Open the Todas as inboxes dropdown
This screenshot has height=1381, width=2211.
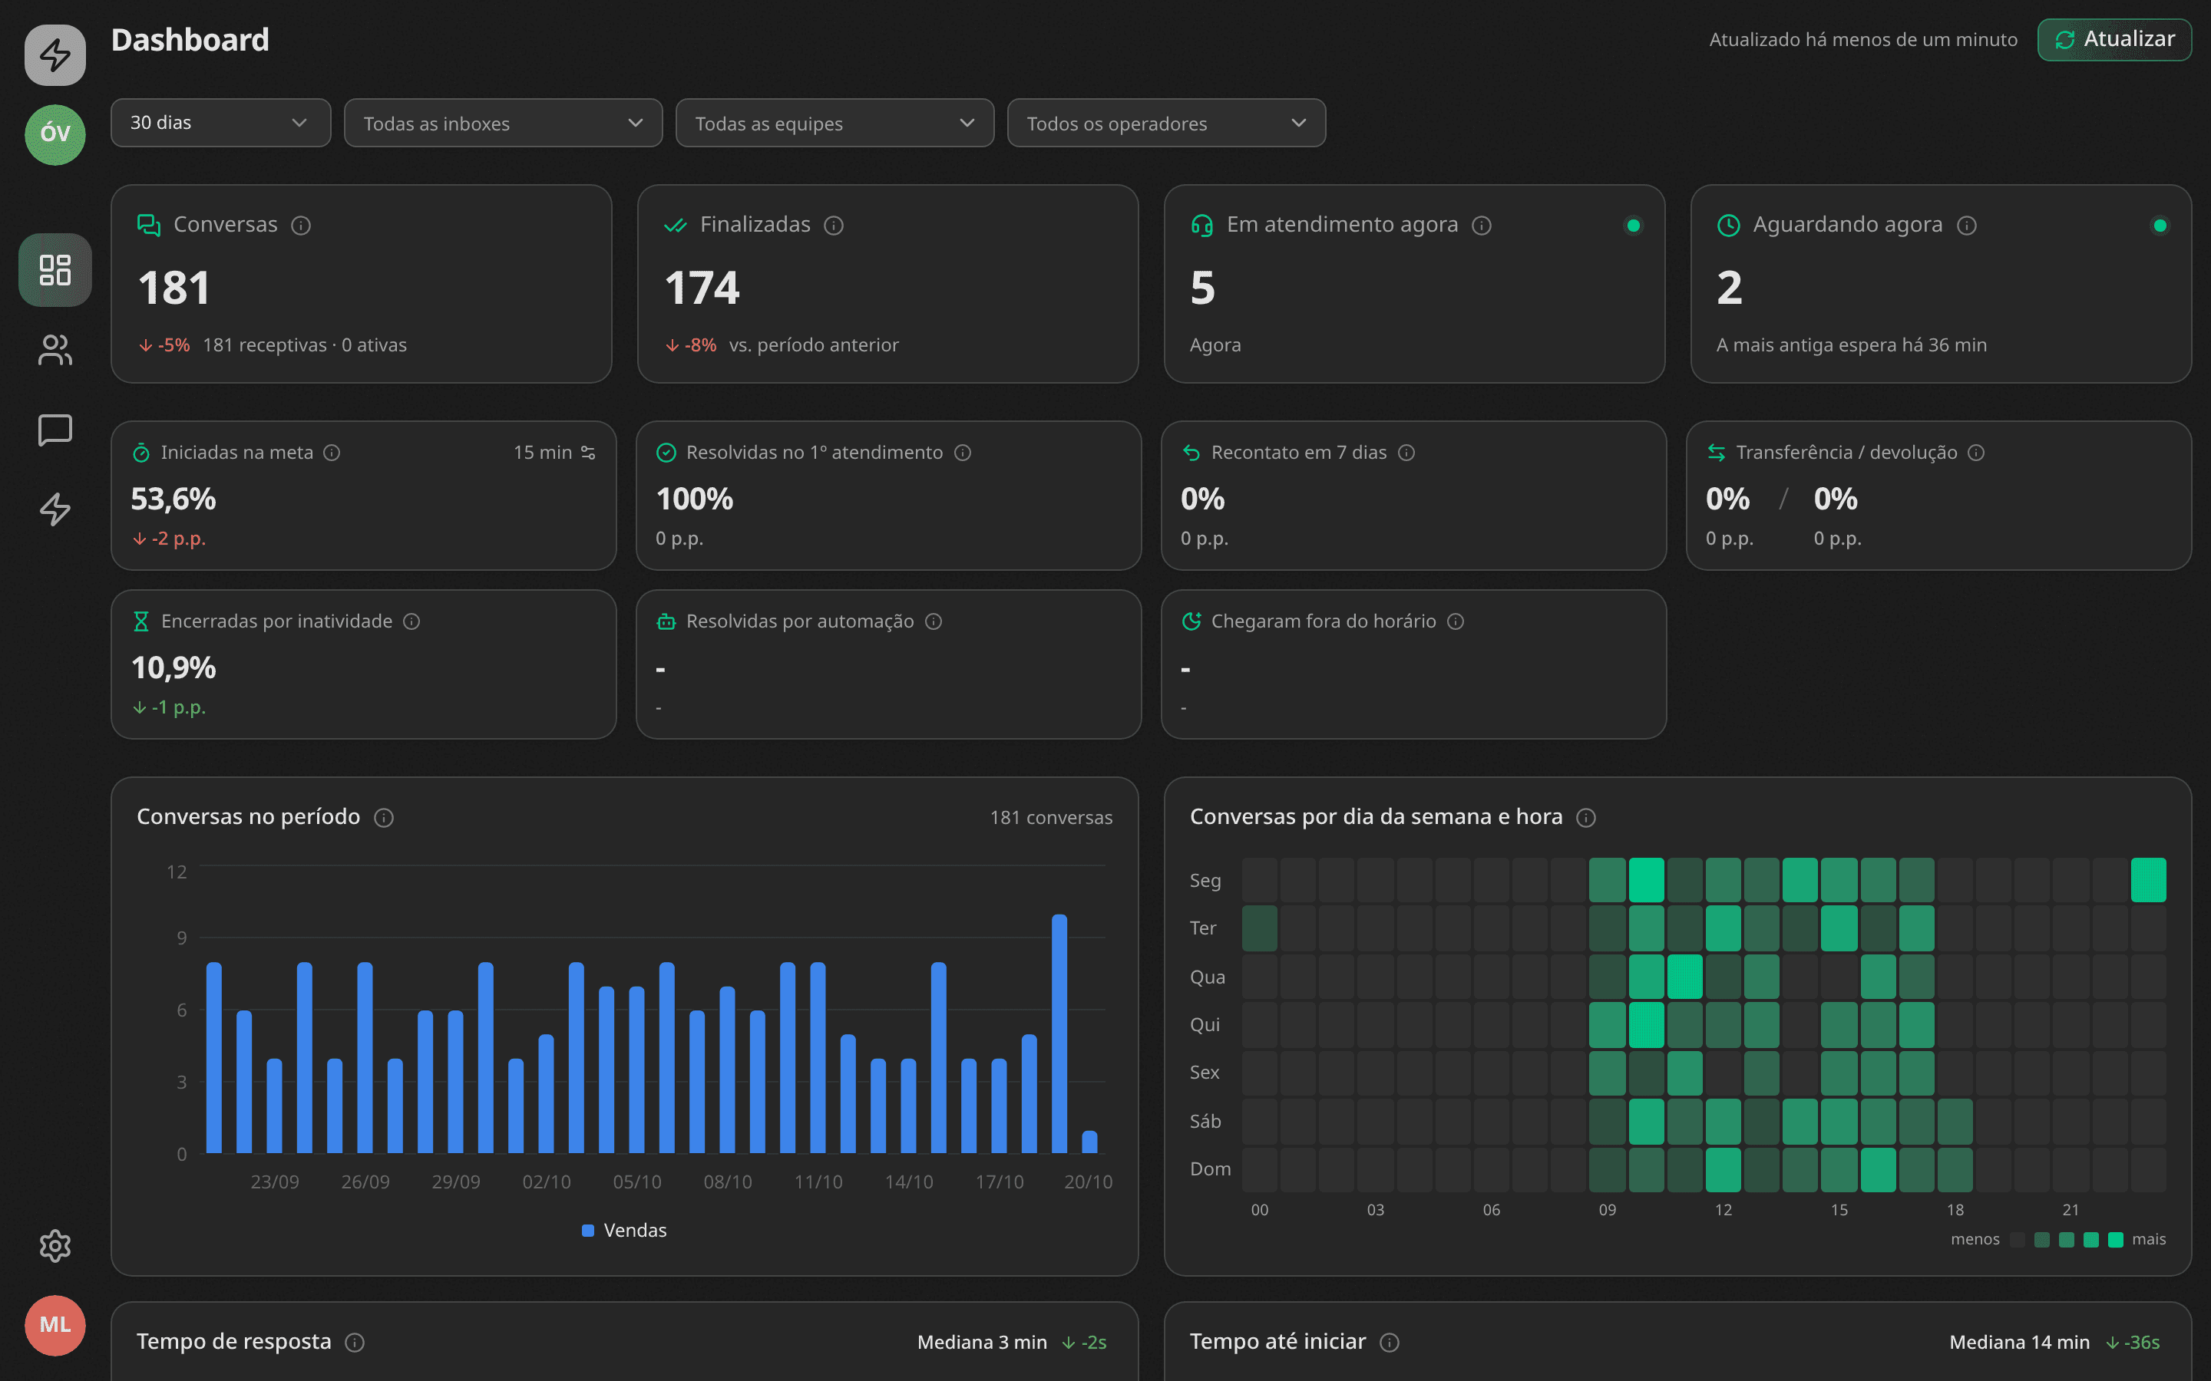coord(503,123)
